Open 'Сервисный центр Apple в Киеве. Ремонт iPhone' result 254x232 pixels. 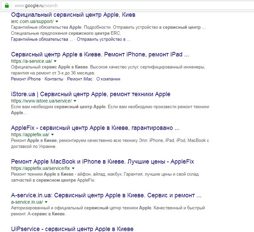point(100,54)
